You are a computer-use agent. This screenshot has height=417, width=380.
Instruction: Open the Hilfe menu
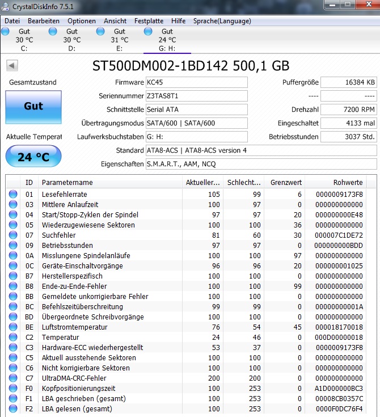[x=178, y=21]
